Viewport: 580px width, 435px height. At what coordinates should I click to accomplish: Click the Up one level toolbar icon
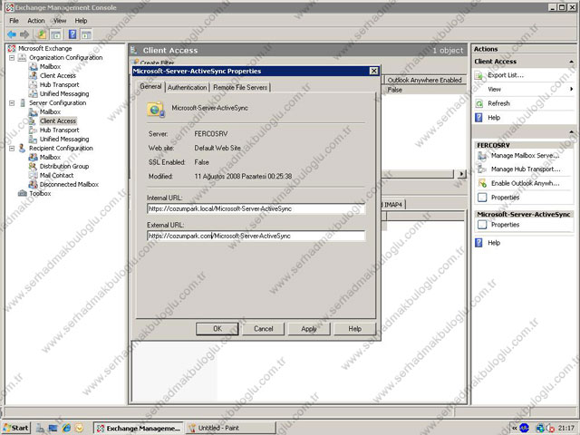click(x=42, y=34)
